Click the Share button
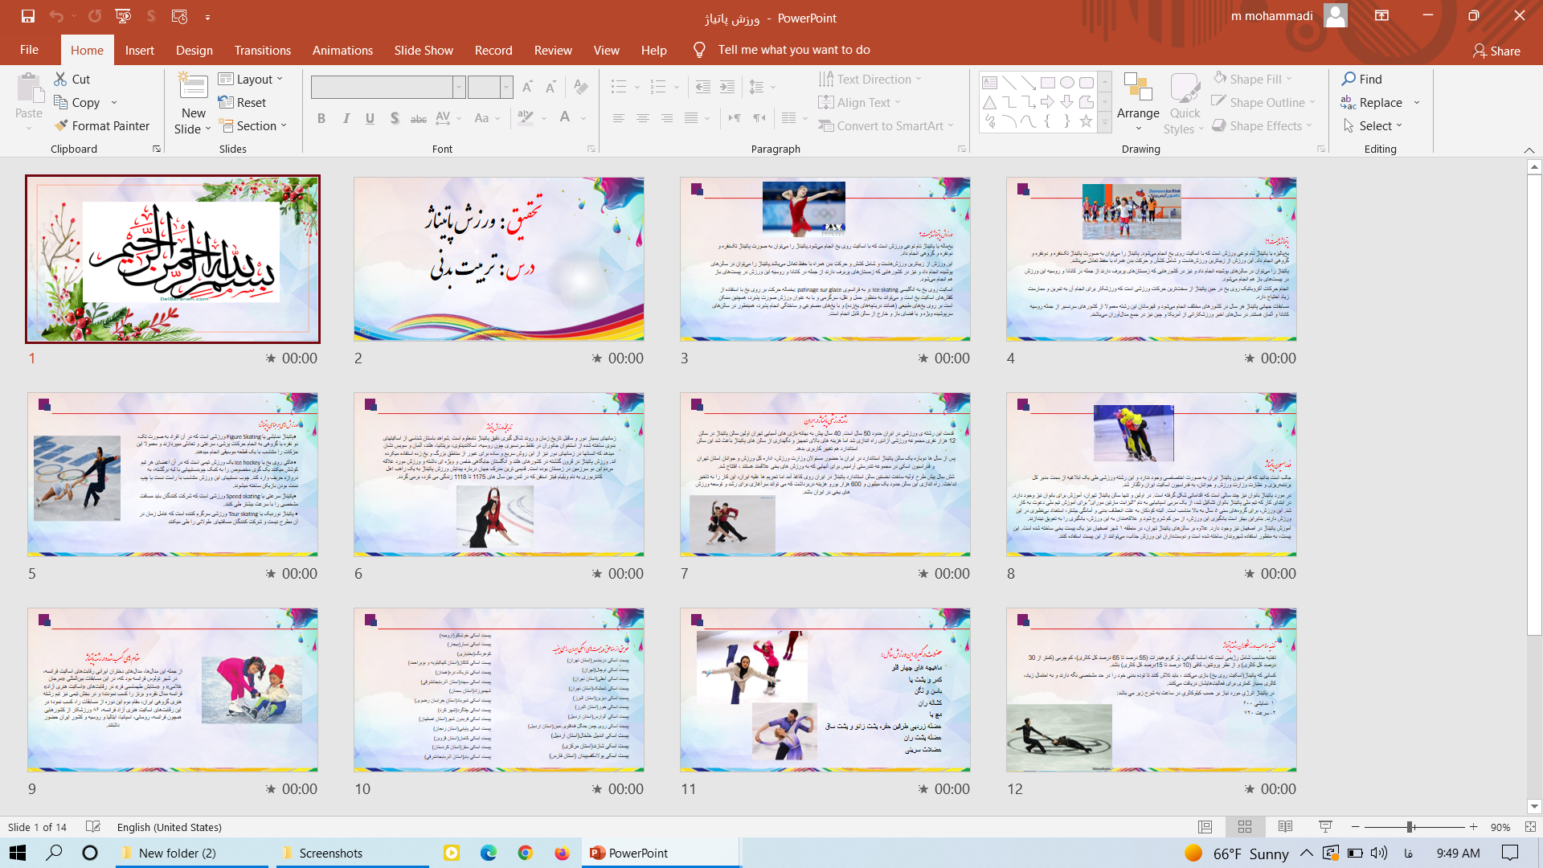Screen dimensions: 1543x868 pyautogui.click(x=1496, y=51)
